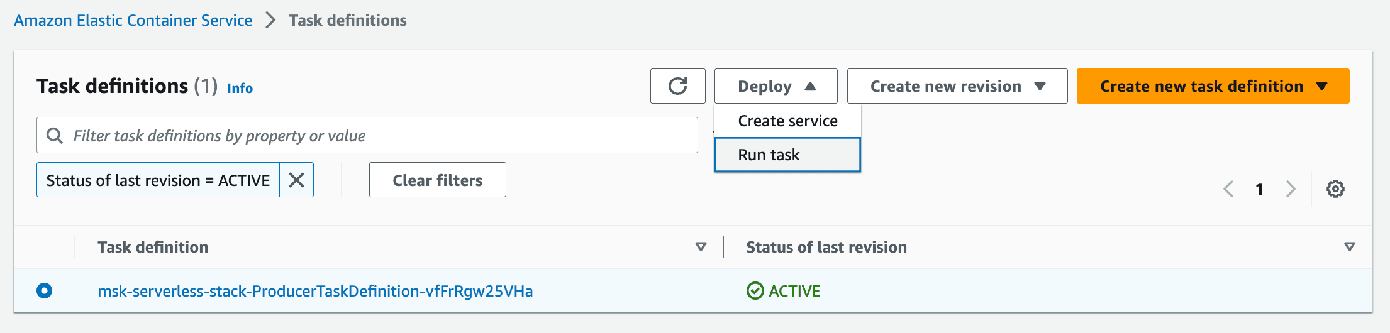Image resolution: width=1390 pixels, height=333 pixels.
Task: Click the ACTIVE status check icon
Action: click(x=755, y=291)
